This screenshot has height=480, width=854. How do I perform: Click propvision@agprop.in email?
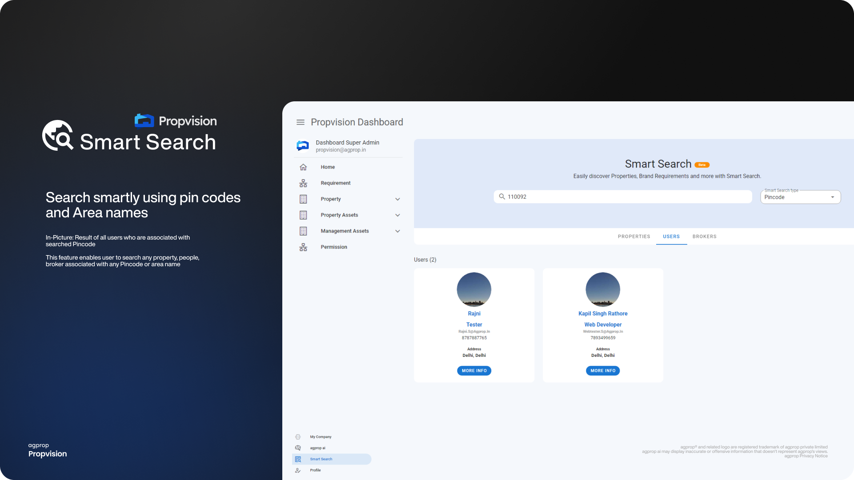[x=341, y=150]
